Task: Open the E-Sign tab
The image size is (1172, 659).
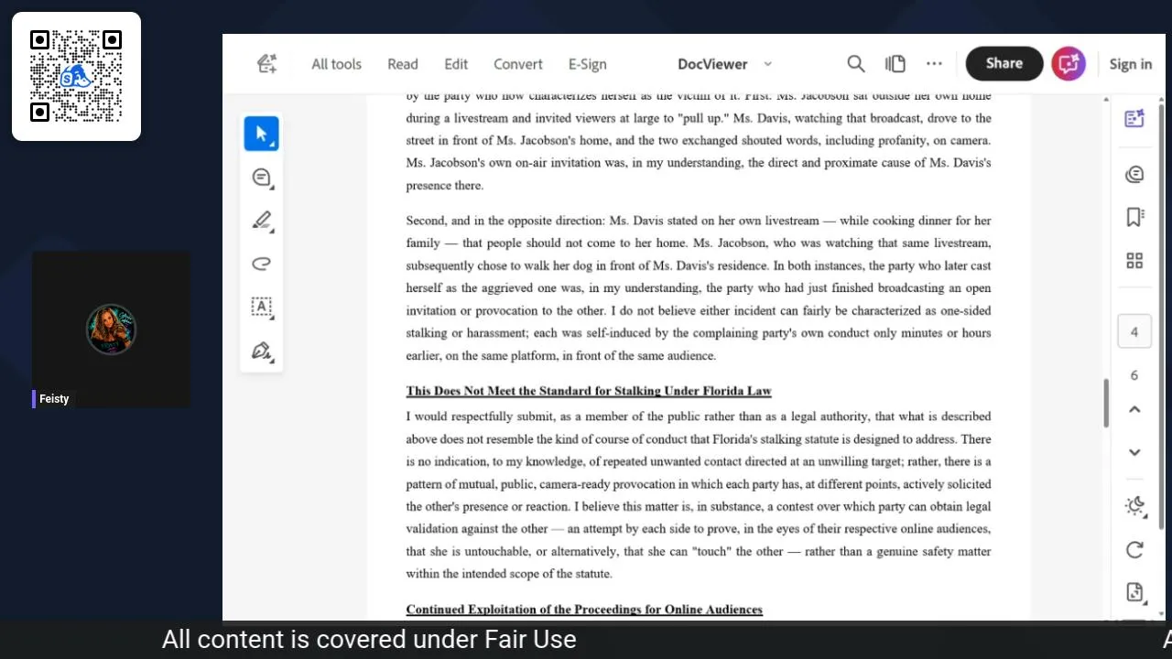Action: pyautogui.click(x=587, y=64)
